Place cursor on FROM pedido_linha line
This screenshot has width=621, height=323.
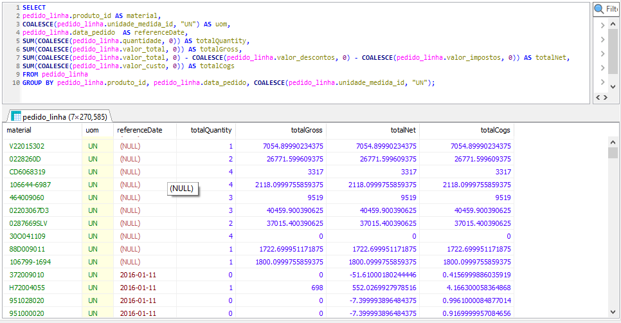point(55,75)
